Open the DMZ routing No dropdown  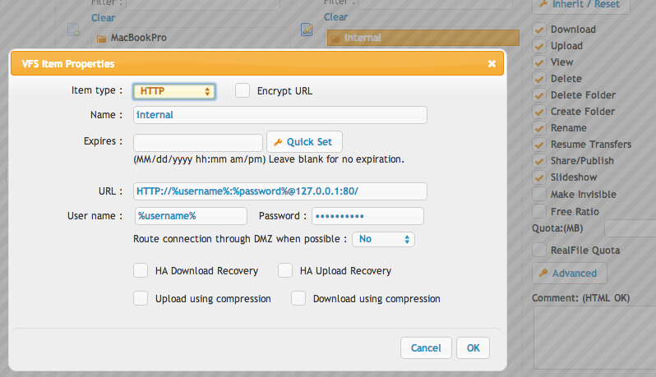[383, 239]
